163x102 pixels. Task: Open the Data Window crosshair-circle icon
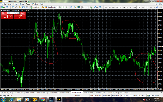point(16,7)
